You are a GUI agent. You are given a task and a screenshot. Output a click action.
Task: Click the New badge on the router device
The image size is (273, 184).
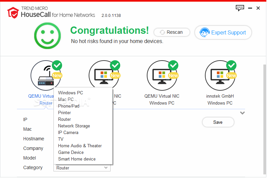57,75
